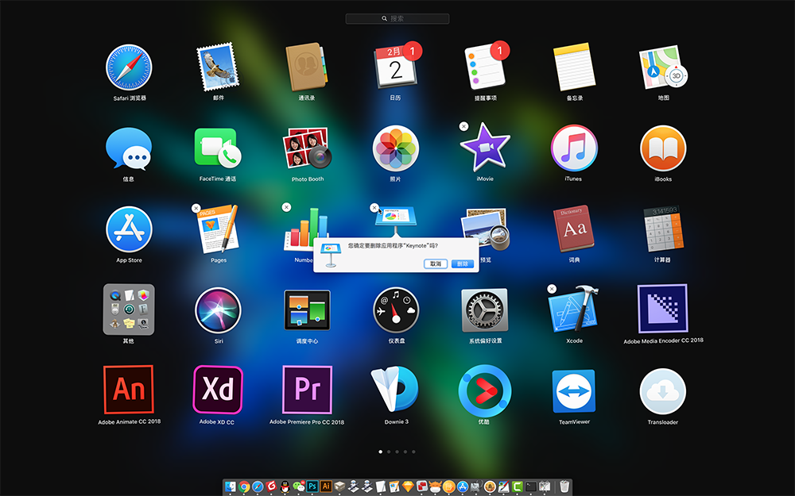795x496 pixels.
Task: Go to the last Launchpad page dot
Action: point(413,452)
